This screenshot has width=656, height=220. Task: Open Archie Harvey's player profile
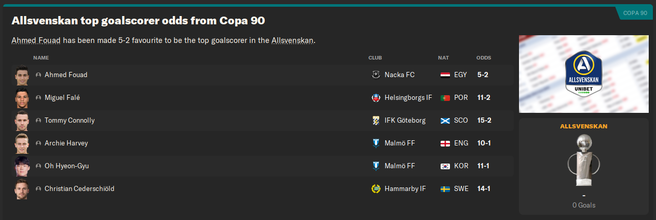(x=66, y=143)
